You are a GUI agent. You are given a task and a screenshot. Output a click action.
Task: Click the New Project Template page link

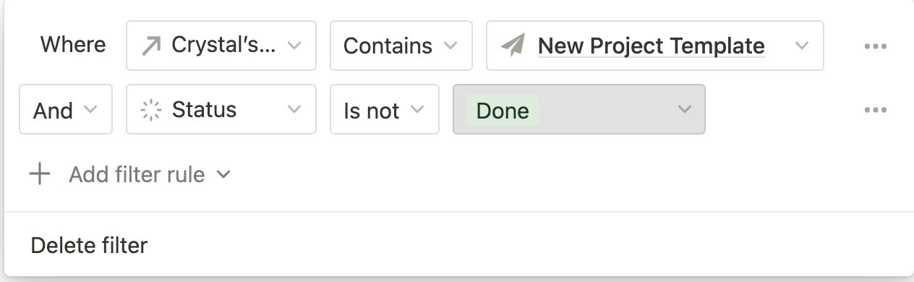coord(652,46)
